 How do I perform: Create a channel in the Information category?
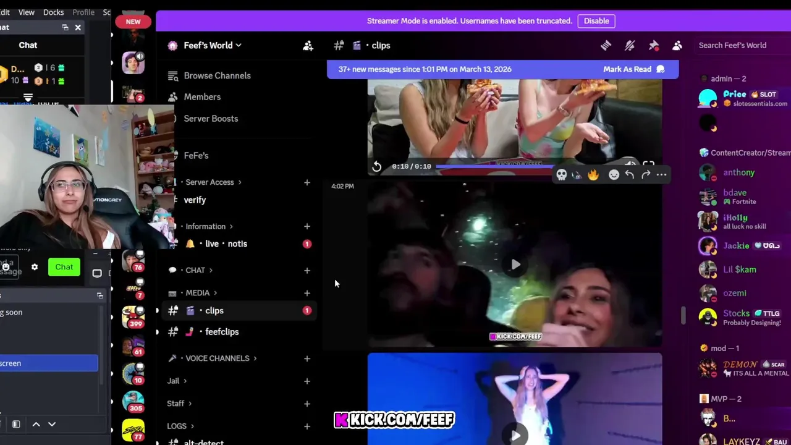(x=307, y=226)
